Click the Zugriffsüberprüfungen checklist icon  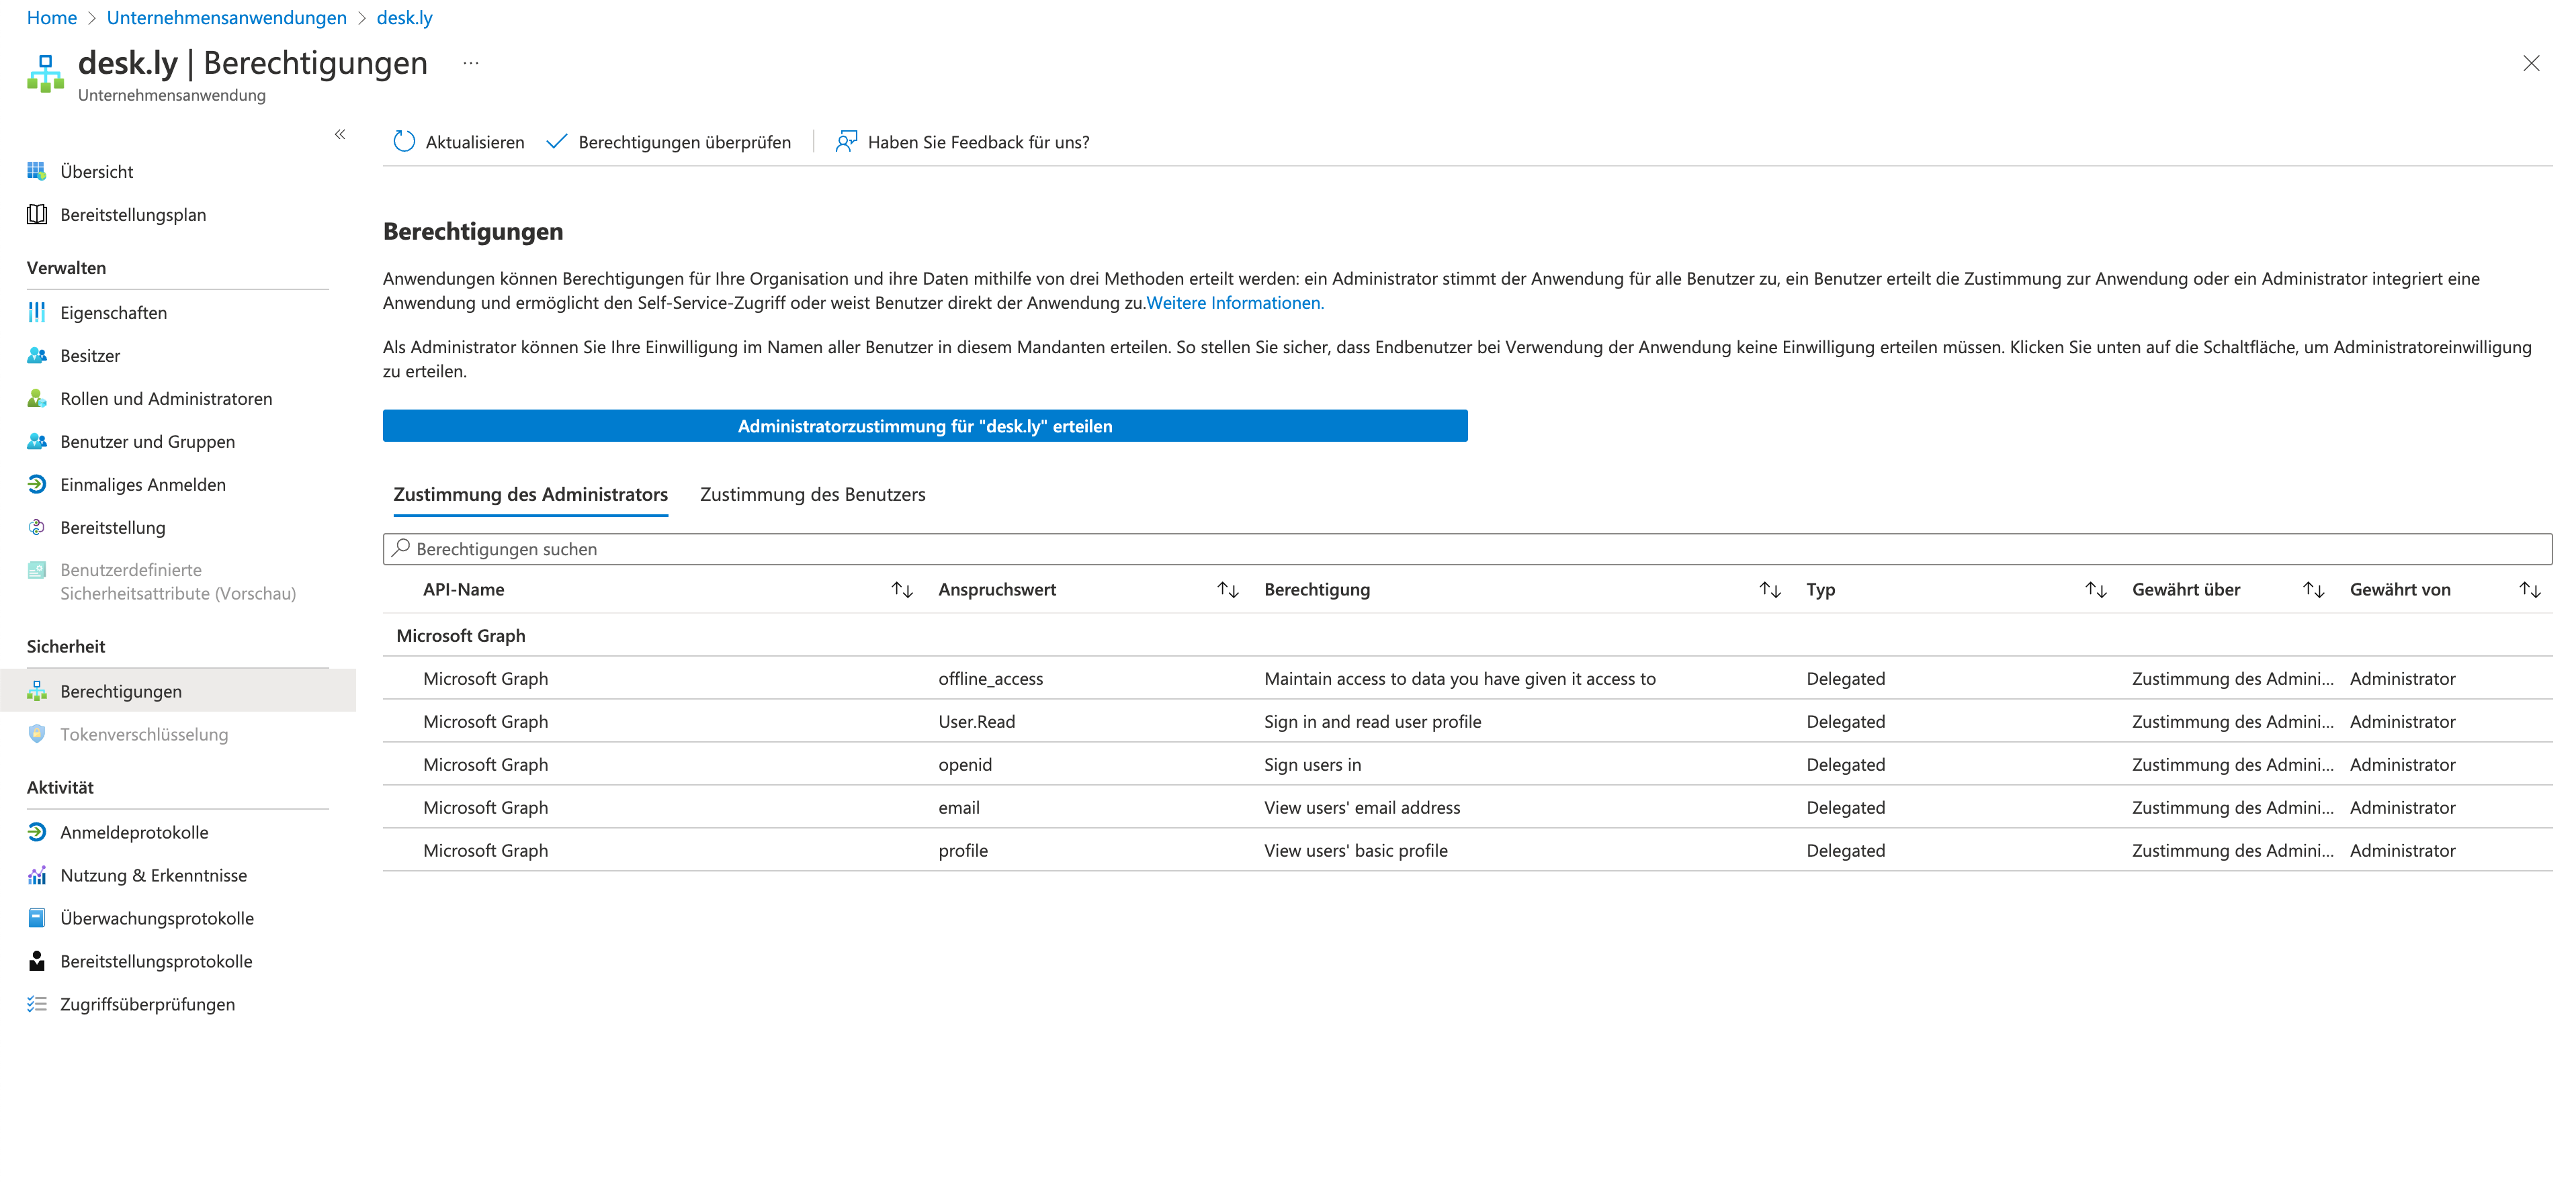pyautogui.click(x=37, y=1003)
